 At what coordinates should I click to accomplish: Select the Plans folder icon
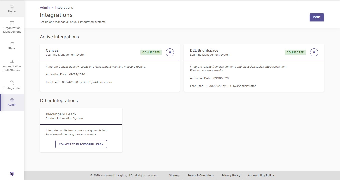(12, 44)
